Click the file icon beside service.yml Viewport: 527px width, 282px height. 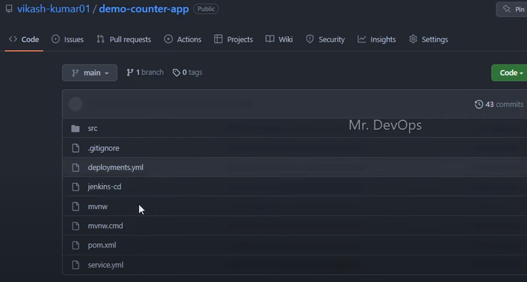[x=76, y=265]
